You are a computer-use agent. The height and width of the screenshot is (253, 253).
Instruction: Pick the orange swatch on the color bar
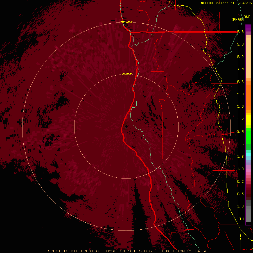click(248, 97)
